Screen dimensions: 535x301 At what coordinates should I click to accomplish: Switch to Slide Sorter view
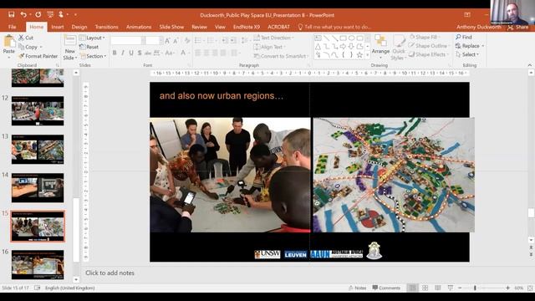click(x=425, y=288)
